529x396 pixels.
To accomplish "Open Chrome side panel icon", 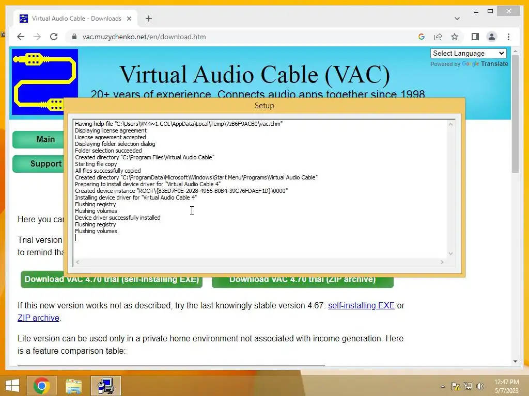I will tap(475, 37).
